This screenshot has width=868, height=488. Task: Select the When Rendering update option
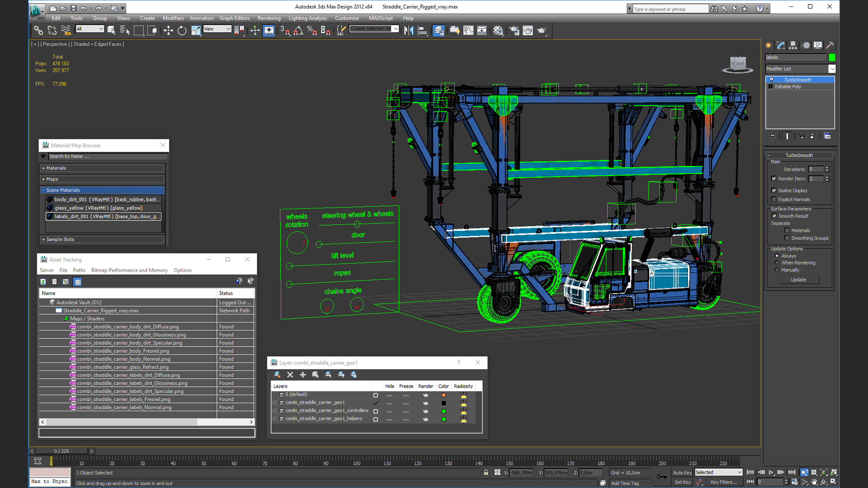[777, 263]
